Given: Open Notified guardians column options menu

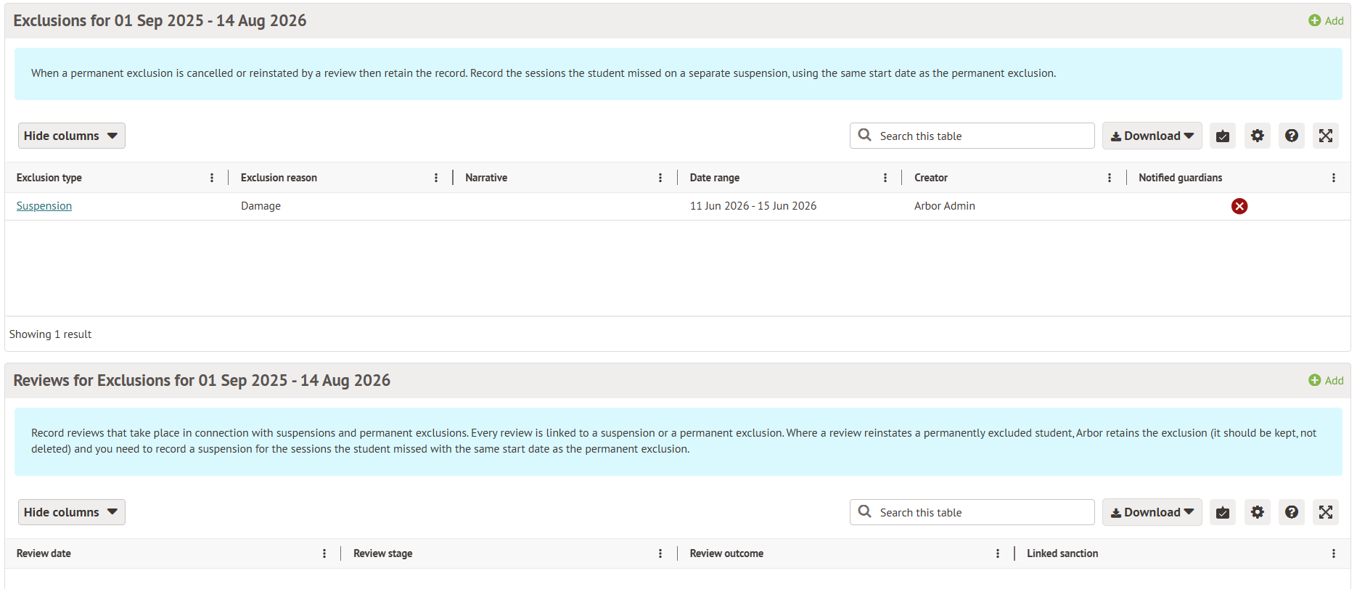Looking at the screenshot, I should [x=1334, y=178].
